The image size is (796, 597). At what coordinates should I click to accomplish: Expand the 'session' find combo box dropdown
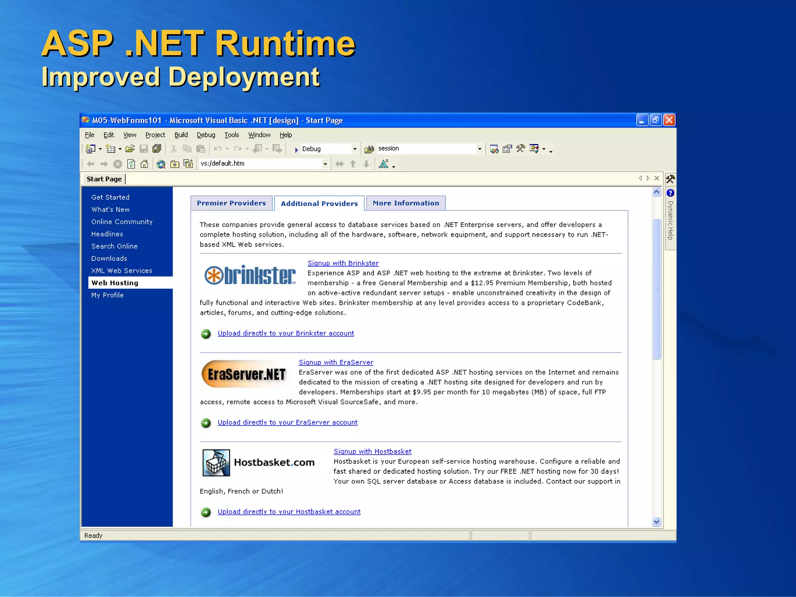click(480, 148)
